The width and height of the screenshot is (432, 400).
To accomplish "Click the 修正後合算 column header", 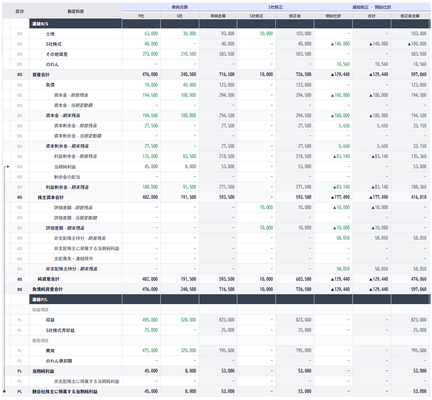I will [410, 16].
